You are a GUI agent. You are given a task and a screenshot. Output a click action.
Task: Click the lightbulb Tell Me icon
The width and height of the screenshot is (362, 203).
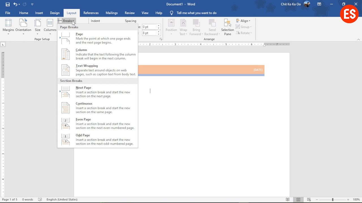click(x=171, y=13)
